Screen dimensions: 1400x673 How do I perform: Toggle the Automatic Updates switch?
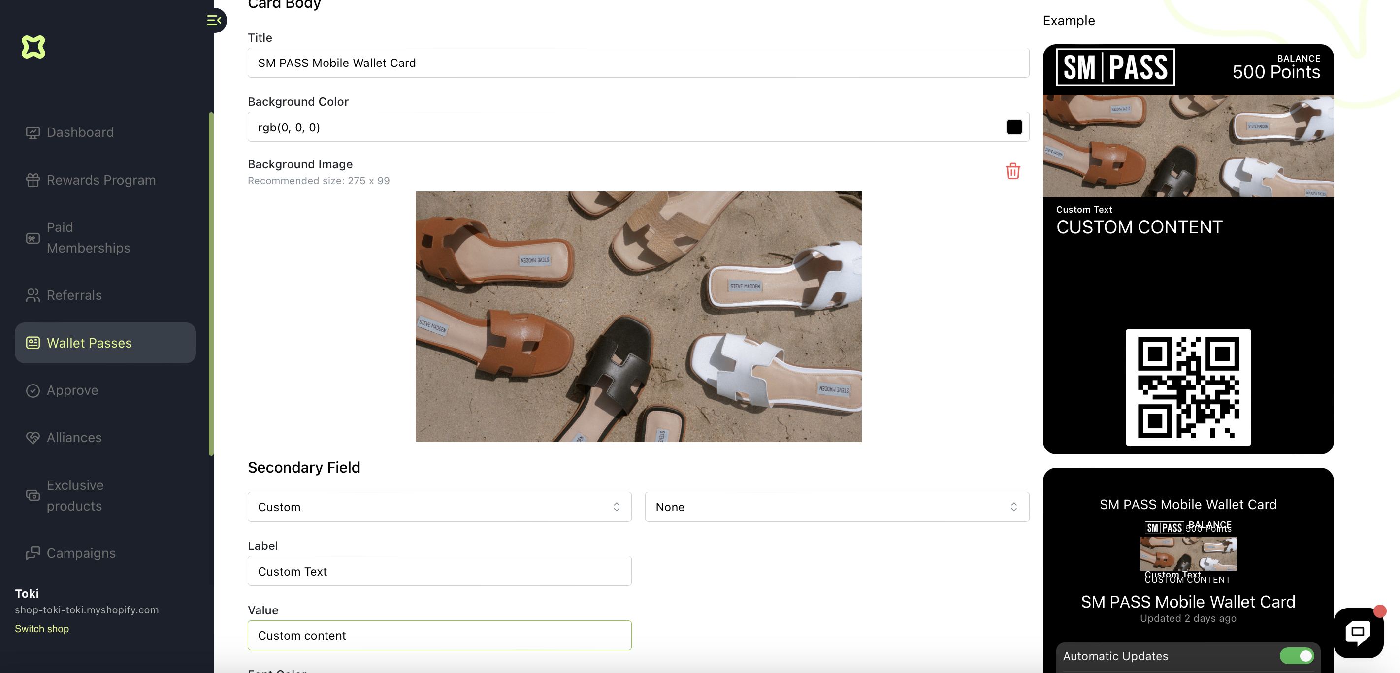click(x=1296, y=656)
